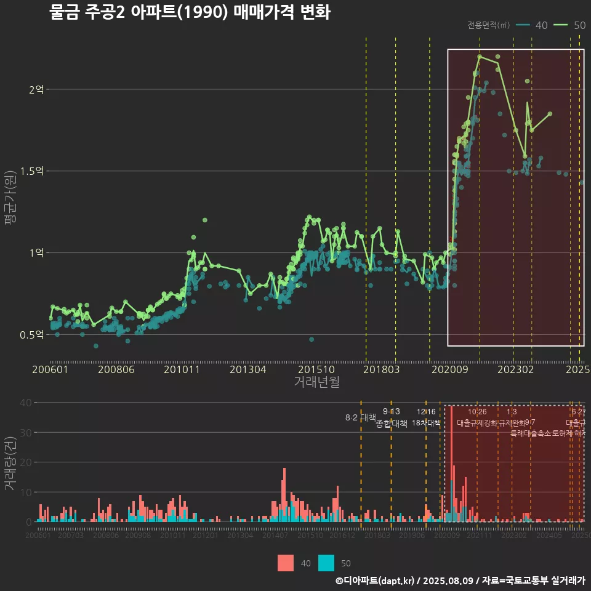Select the 40 legend line in the price chart

[523, 25]
